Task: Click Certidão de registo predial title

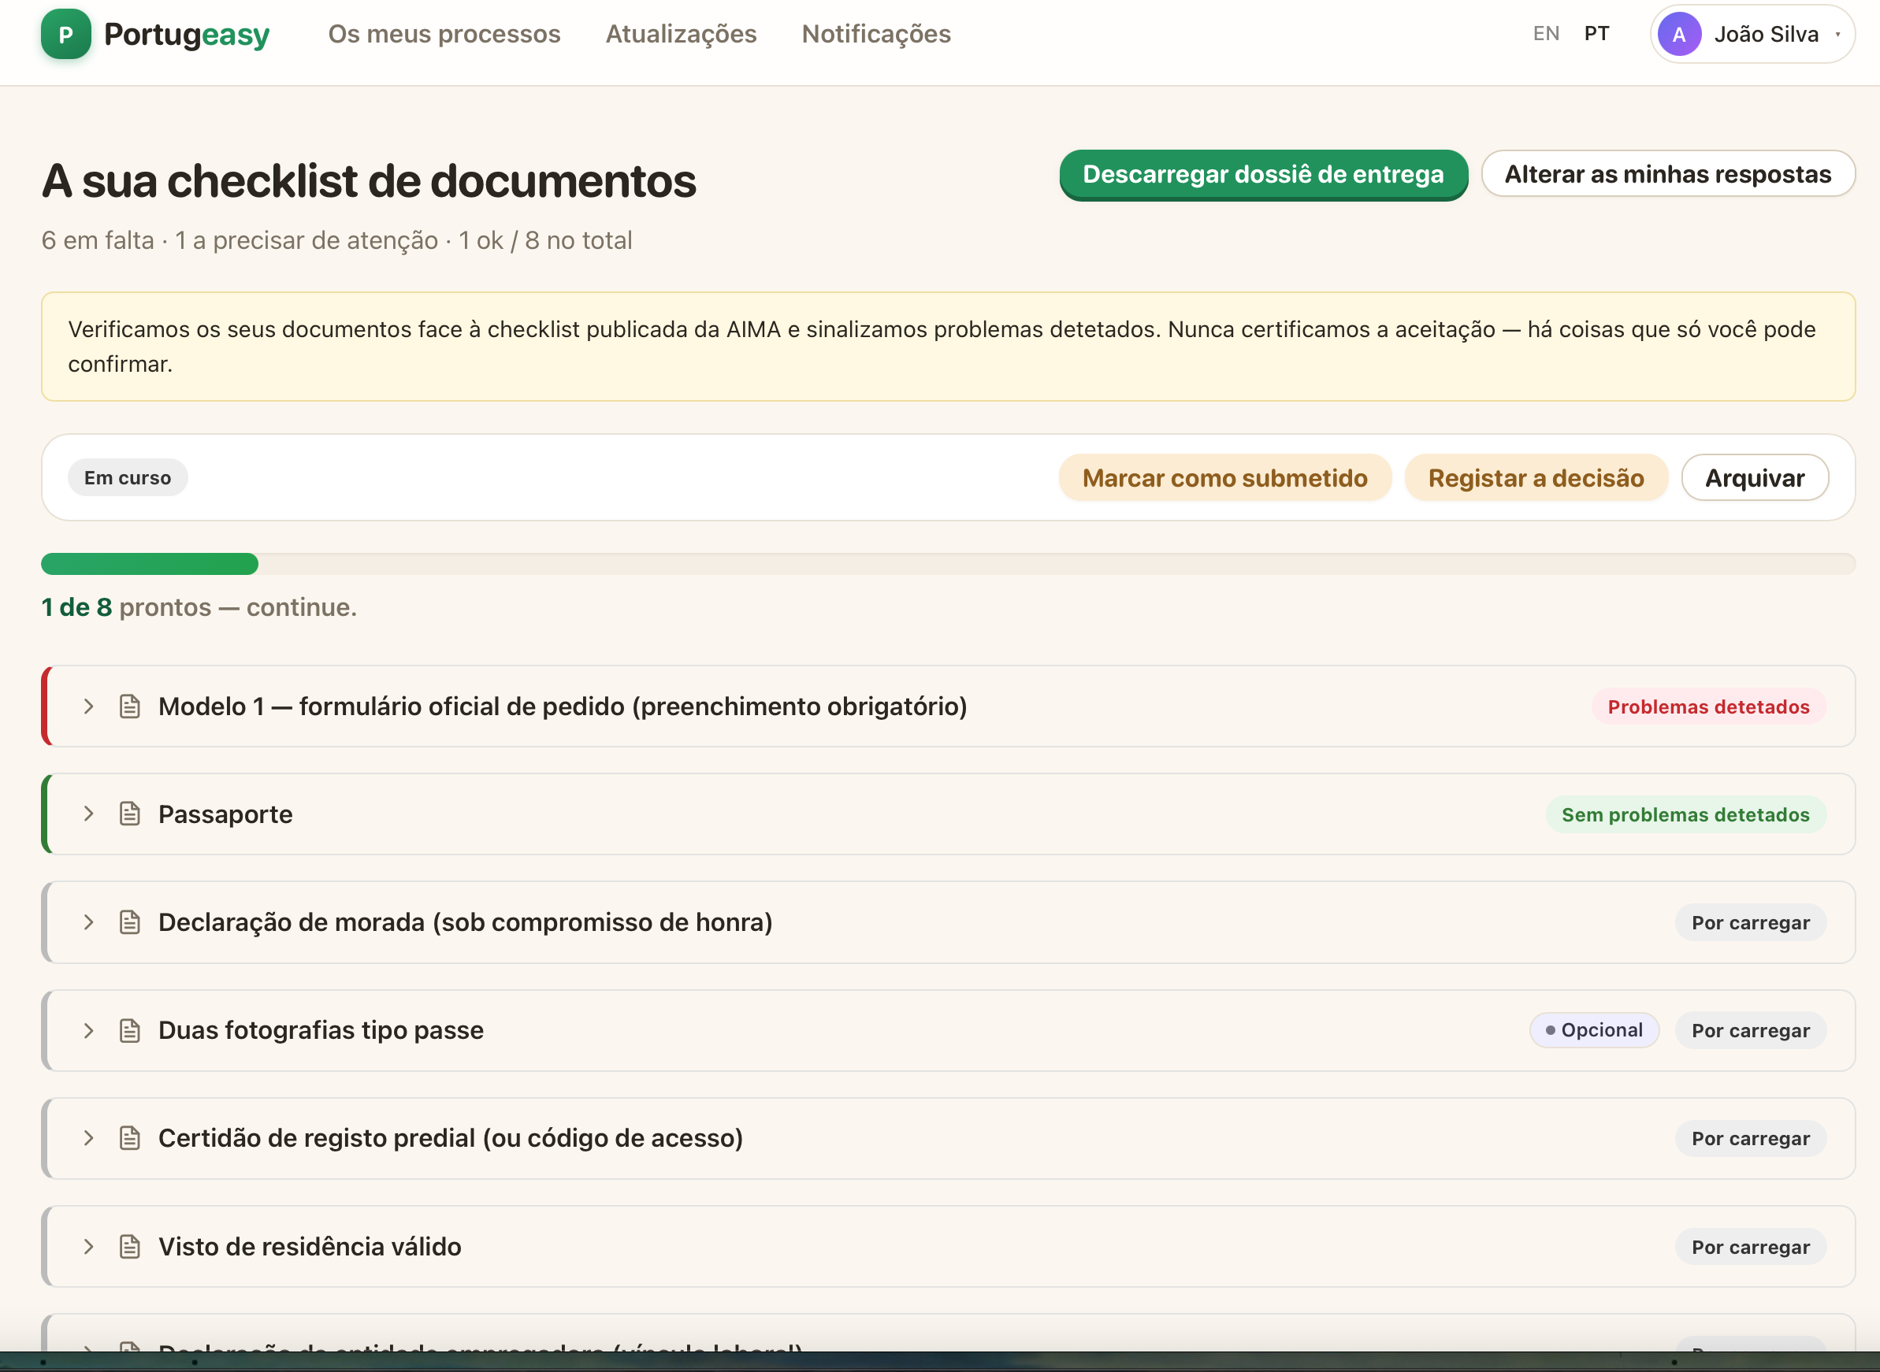Action: click(450, 1138)
